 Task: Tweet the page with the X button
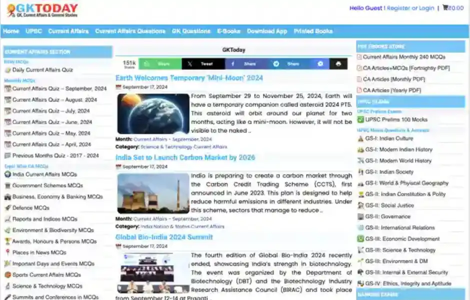(x=203, y=64)
